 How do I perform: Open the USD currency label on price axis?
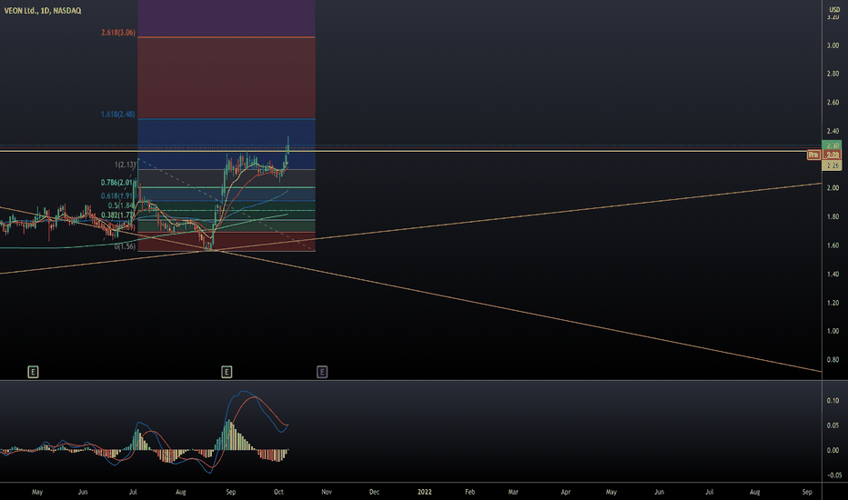pyautogui.click(x=834, y=10)
